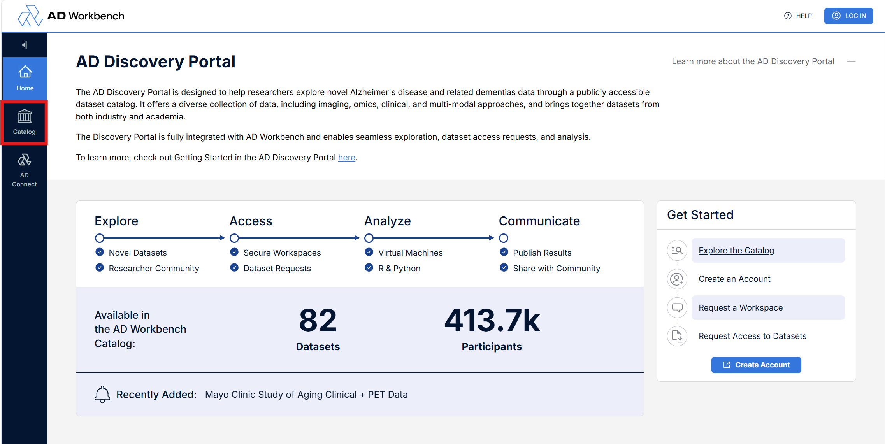The height and width of the screenshot is (444, 885).
Task: Follow the Getting Started 'here' link
Action: [x=346, y=158]
